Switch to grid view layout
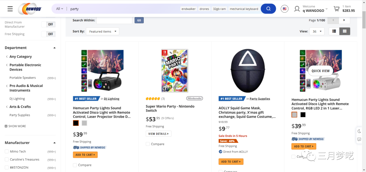The width and height of the screenshot is (366, 172). coord(345,31)
